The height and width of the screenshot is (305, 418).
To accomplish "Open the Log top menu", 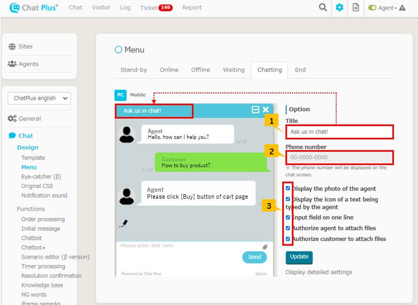I will [125, 7].
